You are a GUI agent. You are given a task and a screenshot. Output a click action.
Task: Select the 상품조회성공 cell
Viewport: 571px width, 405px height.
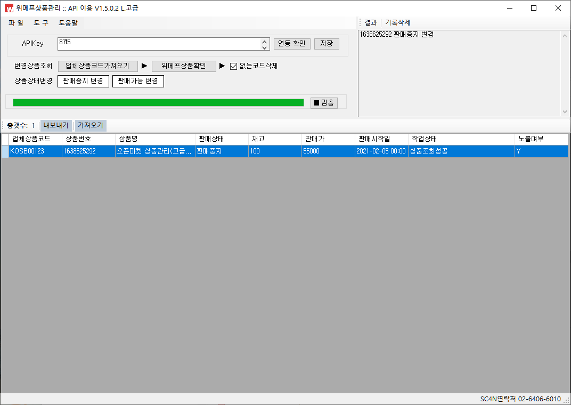(461, 151)
